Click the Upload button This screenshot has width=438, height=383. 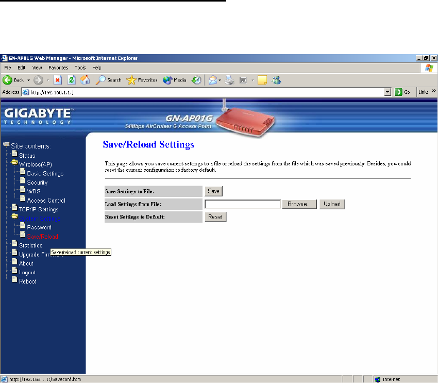tap(332, 204)
